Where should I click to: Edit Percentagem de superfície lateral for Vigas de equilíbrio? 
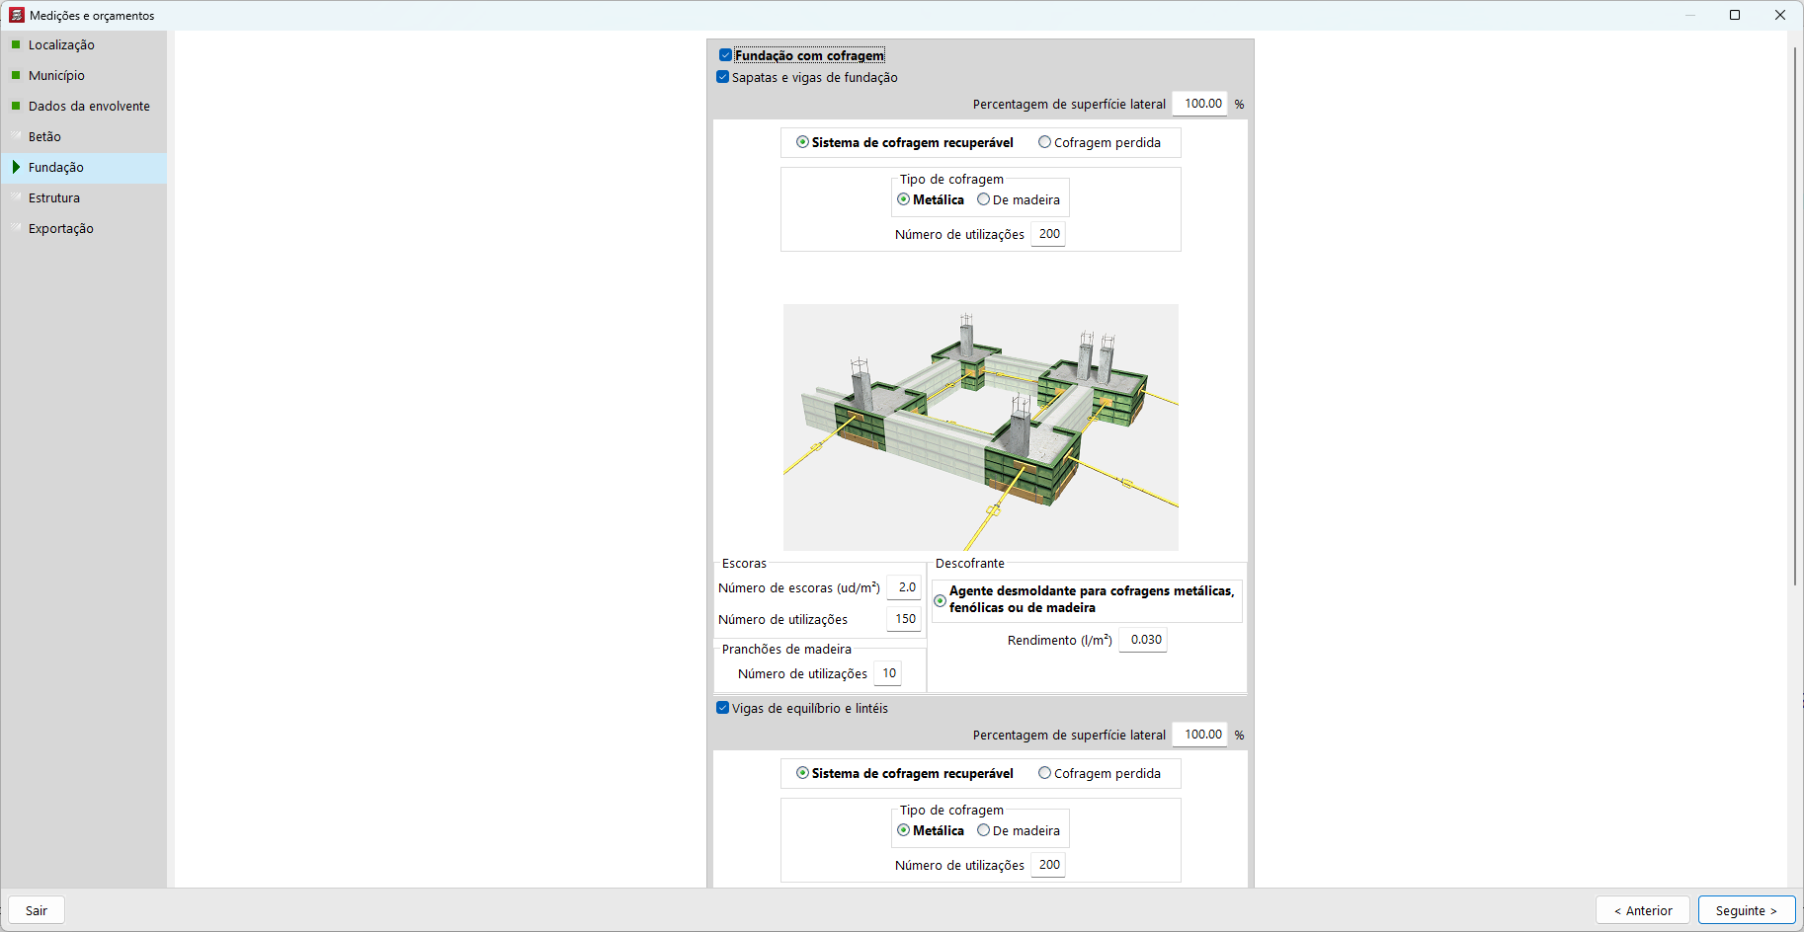click(1200, 735)
